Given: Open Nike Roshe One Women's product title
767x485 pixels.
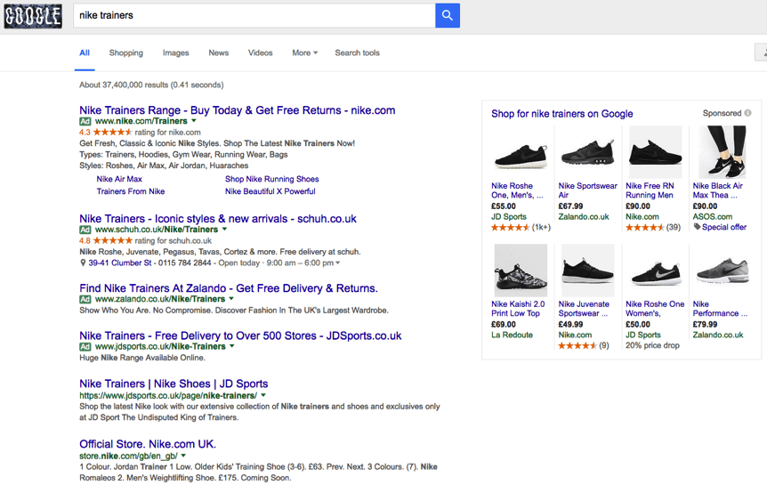Looking at the screenshot, I should pyautogui.click(x=655, y=309).
